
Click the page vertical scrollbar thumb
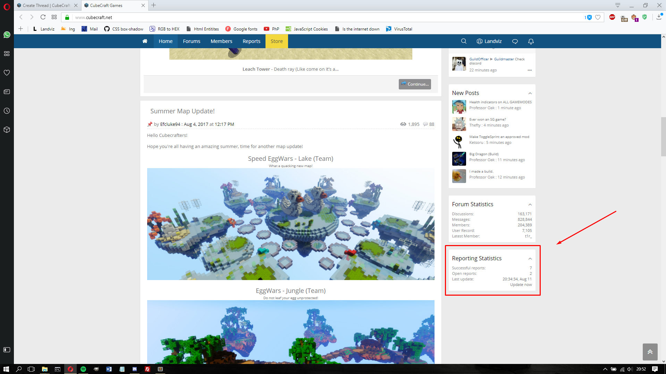[x=663, y=137]
